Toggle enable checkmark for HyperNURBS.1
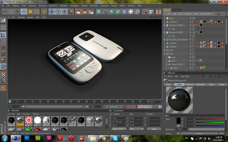Viewport: 228px width, 142px height. point(194,64)
